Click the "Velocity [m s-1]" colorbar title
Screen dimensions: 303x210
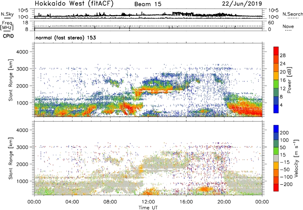(x=296, y=158)
